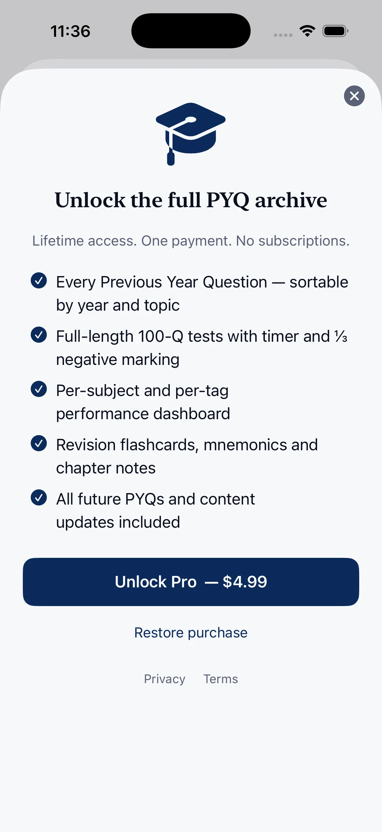Tap the 11:36 clock in status bar
Screen dimensions: 382x832
click(70, 31)
